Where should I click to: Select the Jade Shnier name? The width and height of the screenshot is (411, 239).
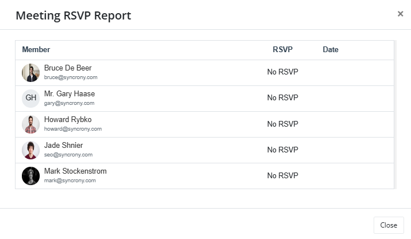[x=64, y=146]
